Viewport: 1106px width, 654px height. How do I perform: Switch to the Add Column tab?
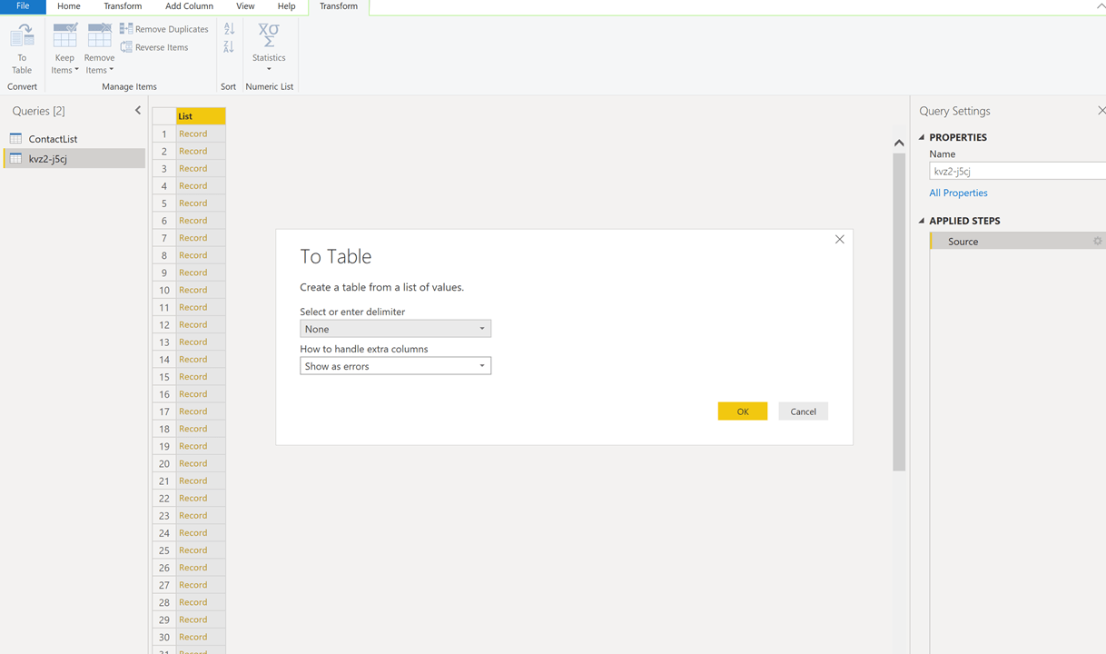click(x=189, y=6)
